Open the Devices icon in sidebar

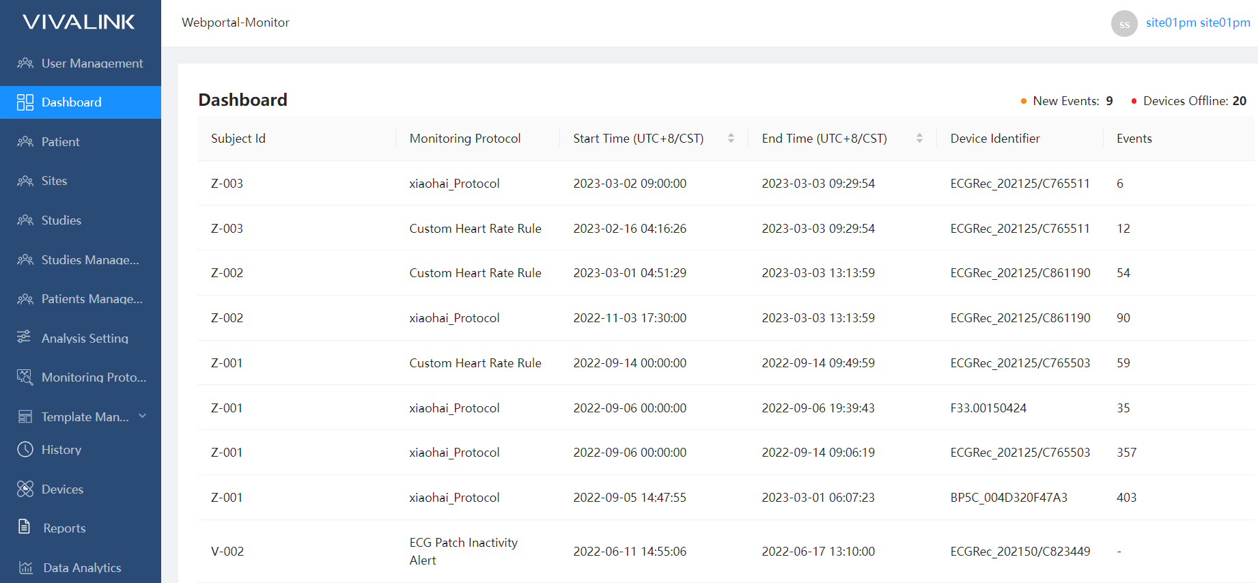[25, 489]
